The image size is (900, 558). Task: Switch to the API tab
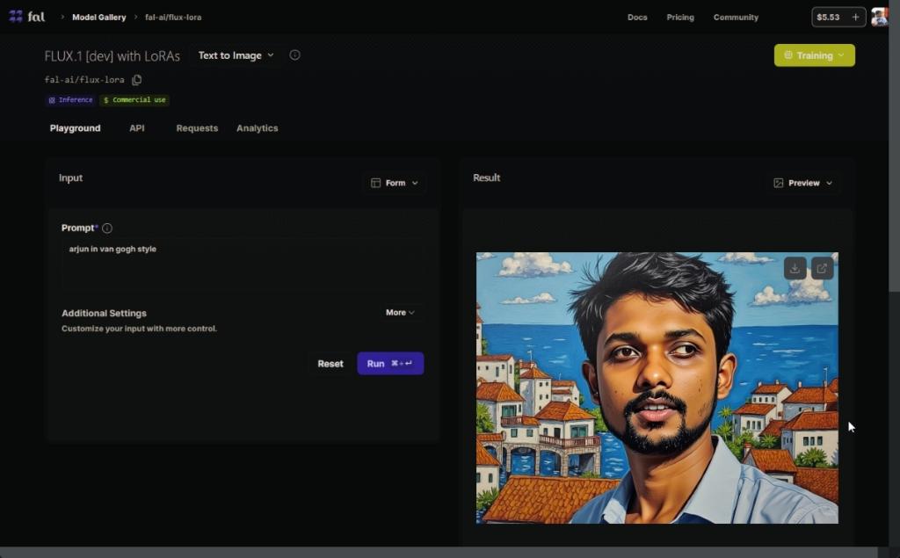(137, 128)
